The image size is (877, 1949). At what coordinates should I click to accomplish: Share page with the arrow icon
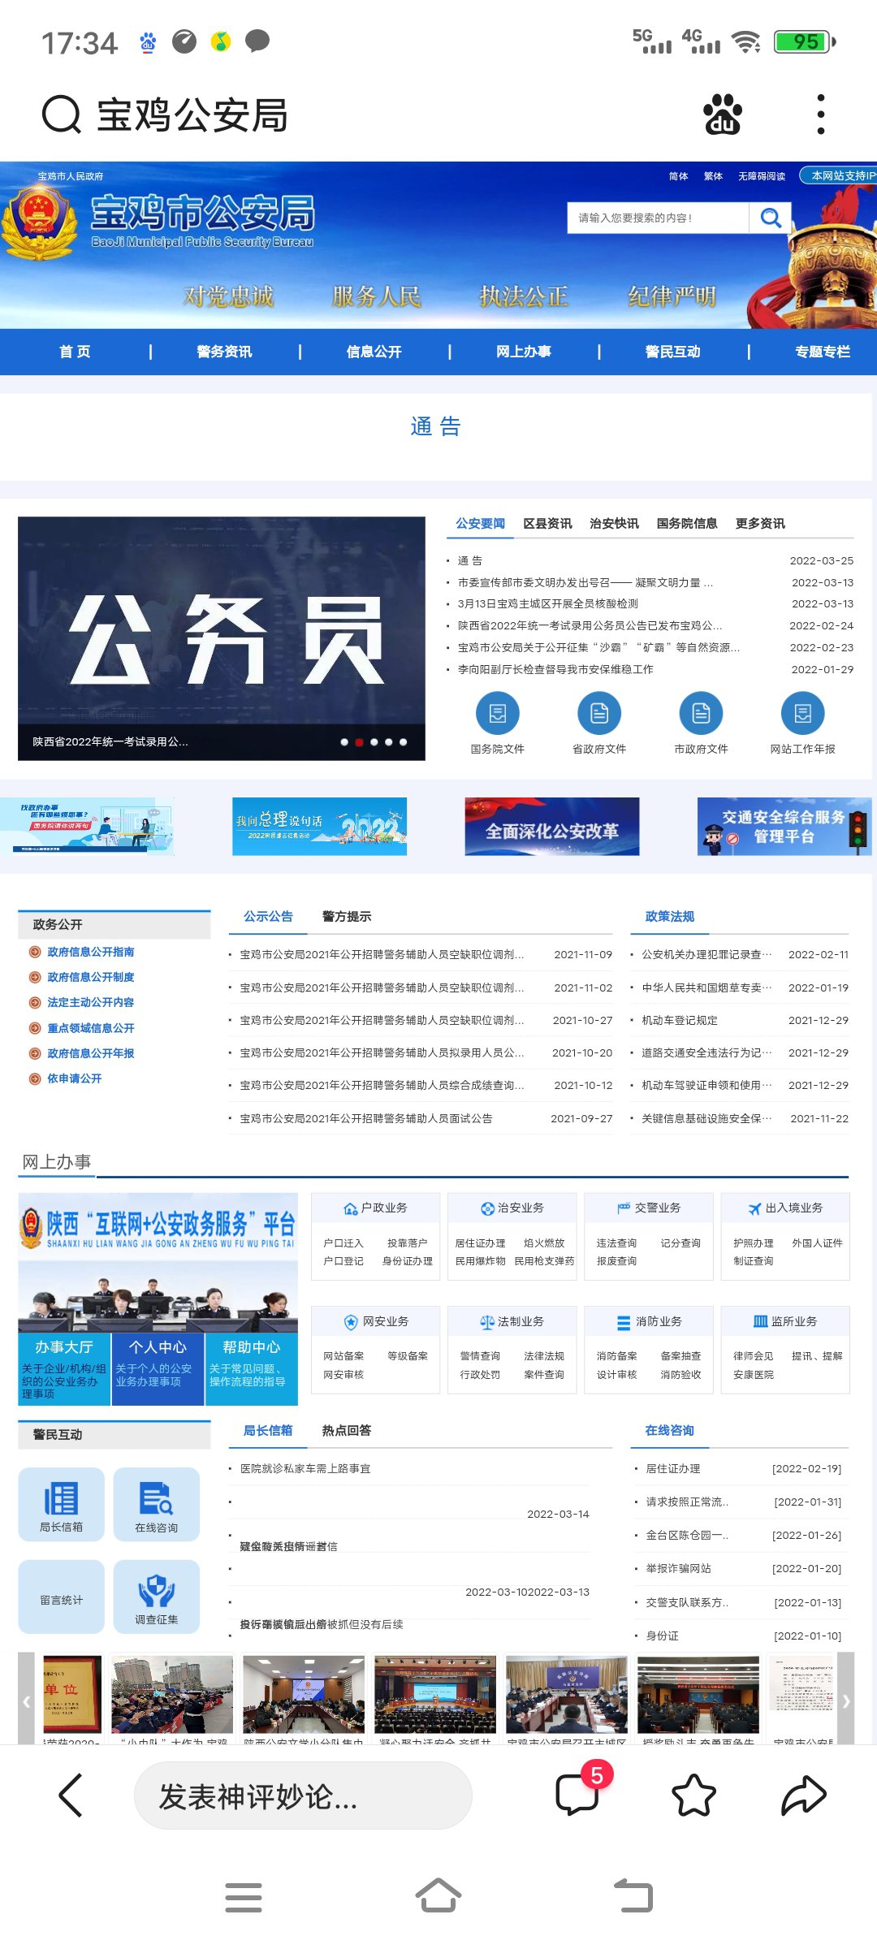click(x=804, y=1795)
